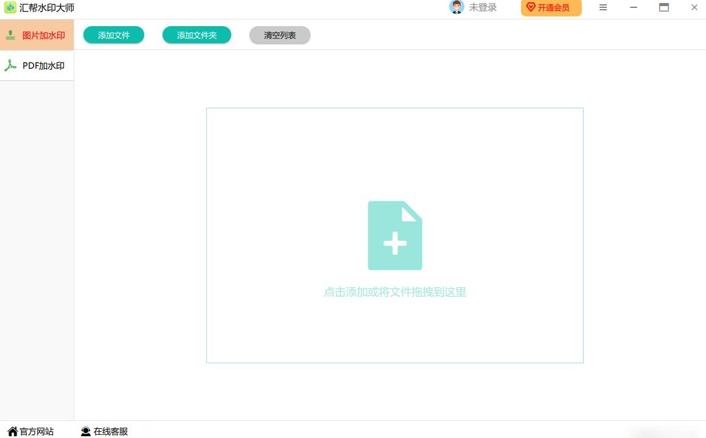
Task: Switch to the PDF加水印 tab
Action: click(43, 66)
